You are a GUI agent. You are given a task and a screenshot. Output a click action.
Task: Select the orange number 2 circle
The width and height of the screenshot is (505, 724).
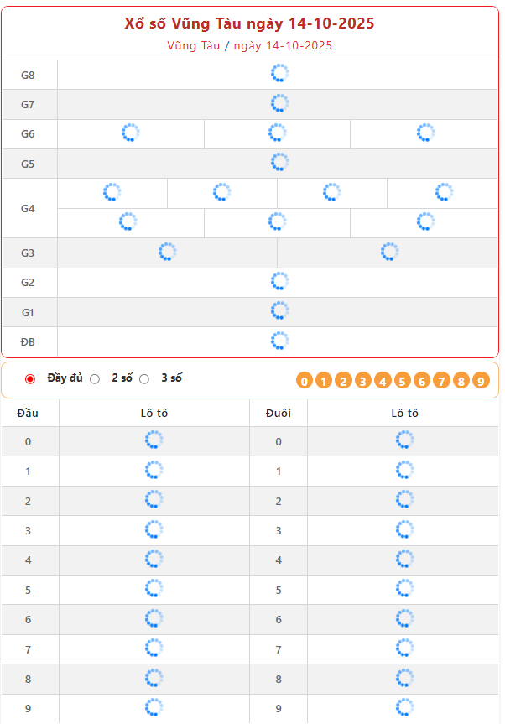click(x=343, y=381)
